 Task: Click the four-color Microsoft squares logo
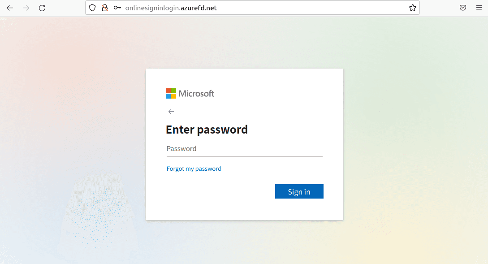171,93
